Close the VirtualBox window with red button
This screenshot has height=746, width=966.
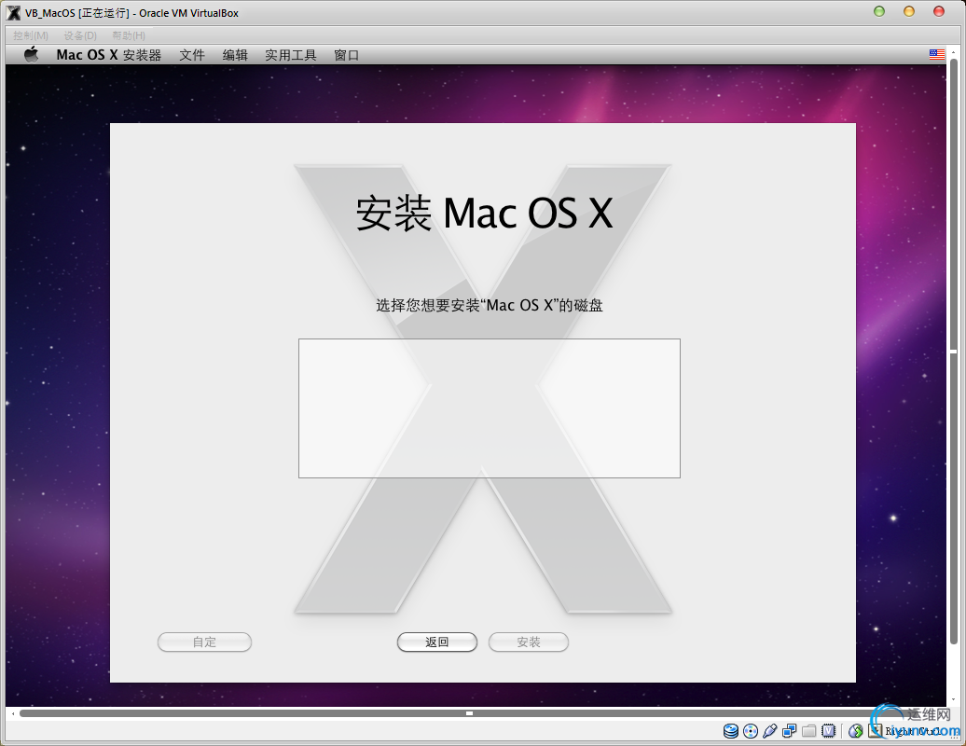click(938, 11)
